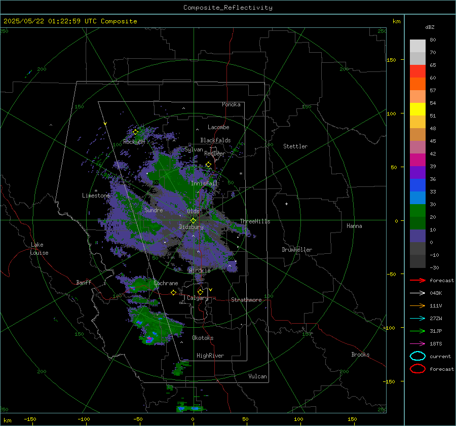Select the purple 36–39 dBZ swatch

click(417, 173)
